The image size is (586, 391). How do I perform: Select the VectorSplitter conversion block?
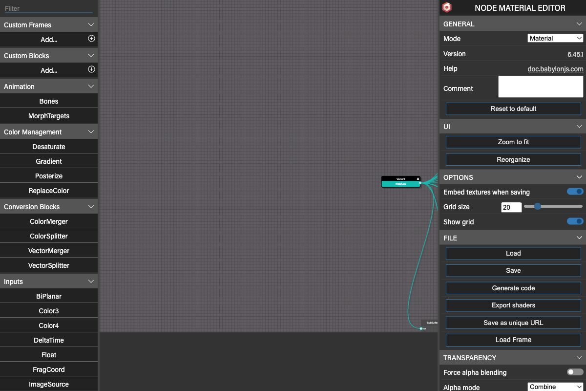(49, 265)
